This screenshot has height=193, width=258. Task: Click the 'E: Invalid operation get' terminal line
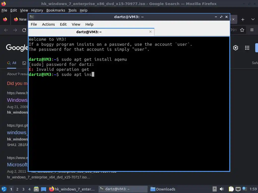tap(59, 69)
